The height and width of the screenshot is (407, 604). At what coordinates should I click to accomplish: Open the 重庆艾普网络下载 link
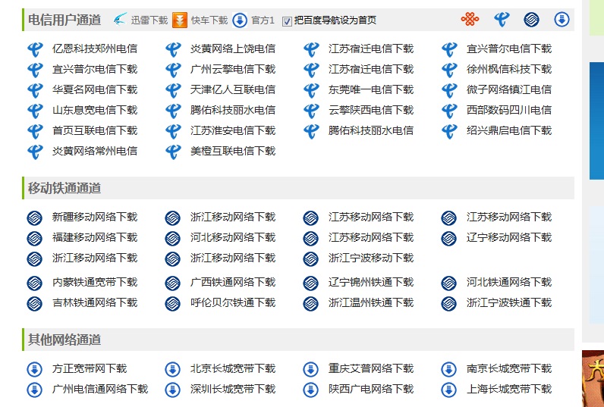coord(370,369)
